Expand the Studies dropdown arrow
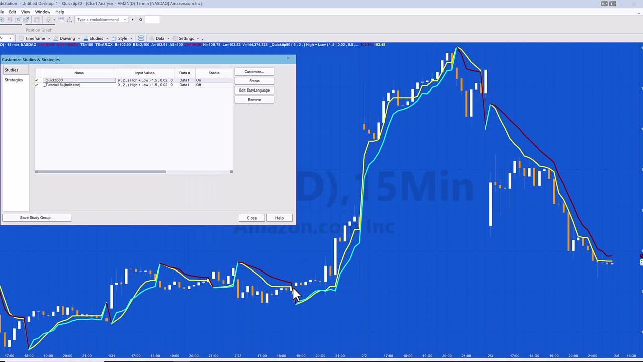643x362 pixels. (107, 38)
